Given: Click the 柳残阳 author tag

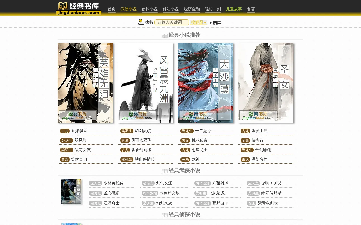Looking at the screenshot, I should [127, 159].
